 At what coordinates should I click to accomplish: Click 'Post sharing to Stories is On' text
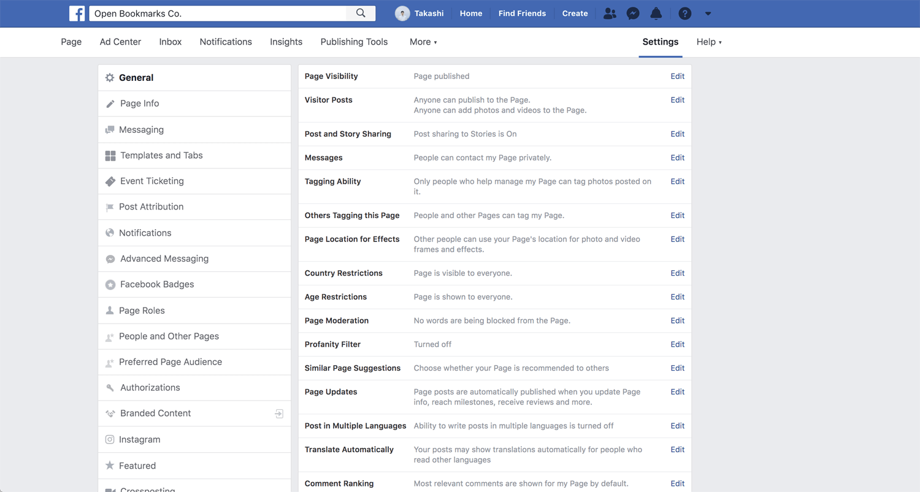[466, 134]
